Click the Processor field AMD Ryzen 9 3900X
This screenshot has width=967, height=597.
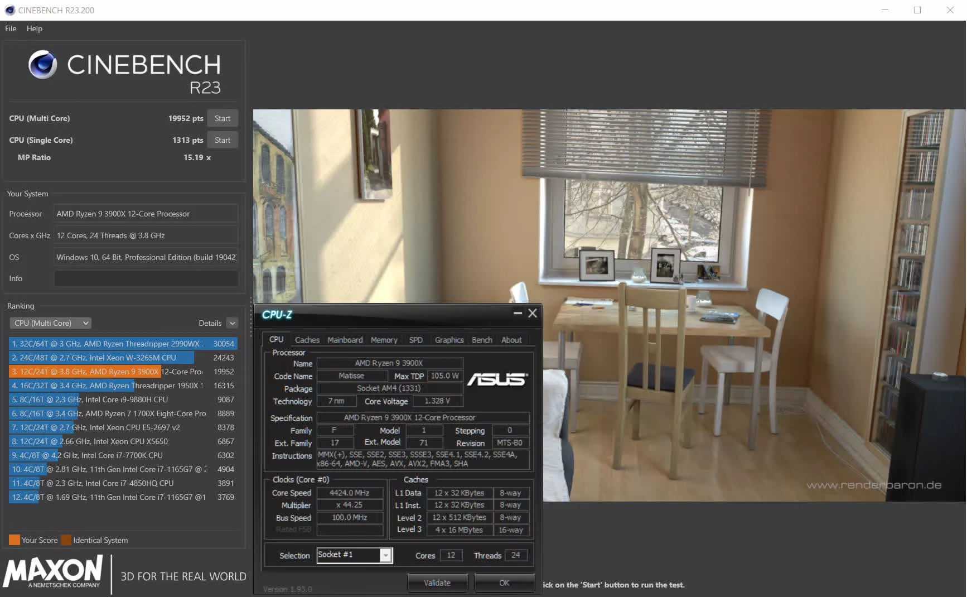(146, 214)
